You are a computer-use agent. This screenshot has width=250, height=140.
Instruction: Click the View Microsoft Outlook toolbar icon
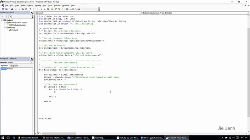3,9
